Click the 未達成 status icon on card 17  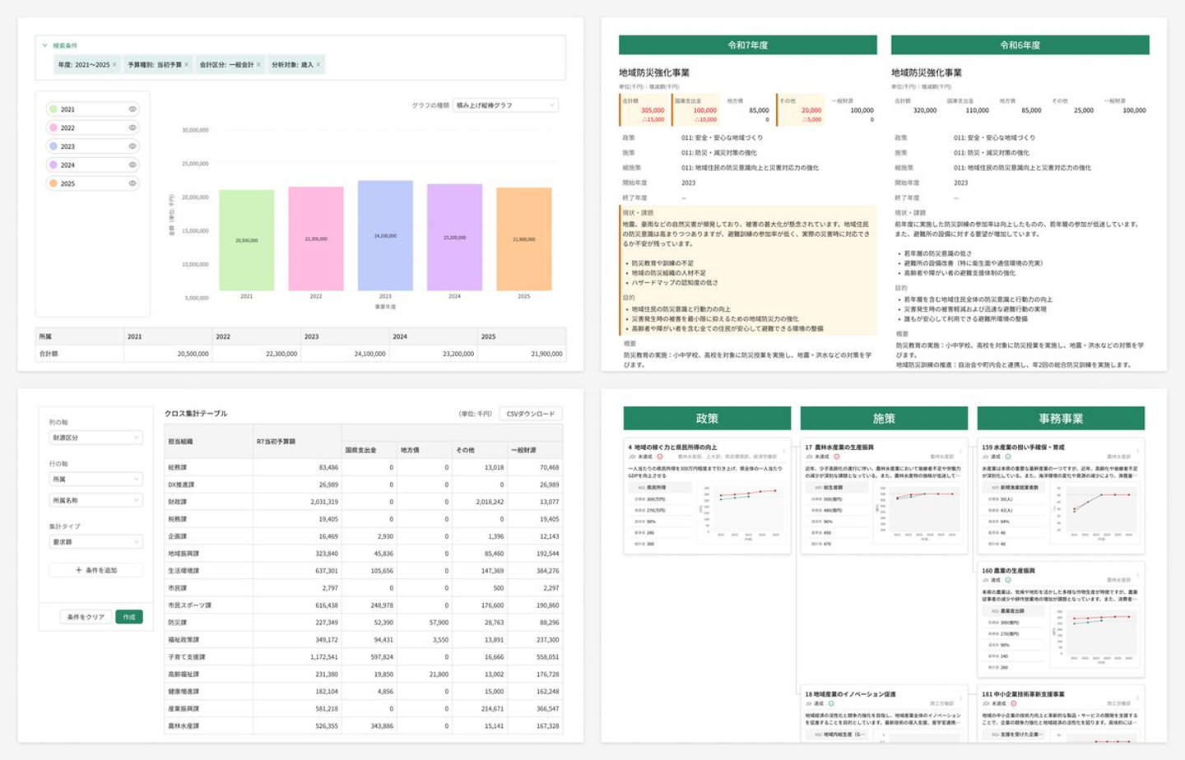point(837,456)
